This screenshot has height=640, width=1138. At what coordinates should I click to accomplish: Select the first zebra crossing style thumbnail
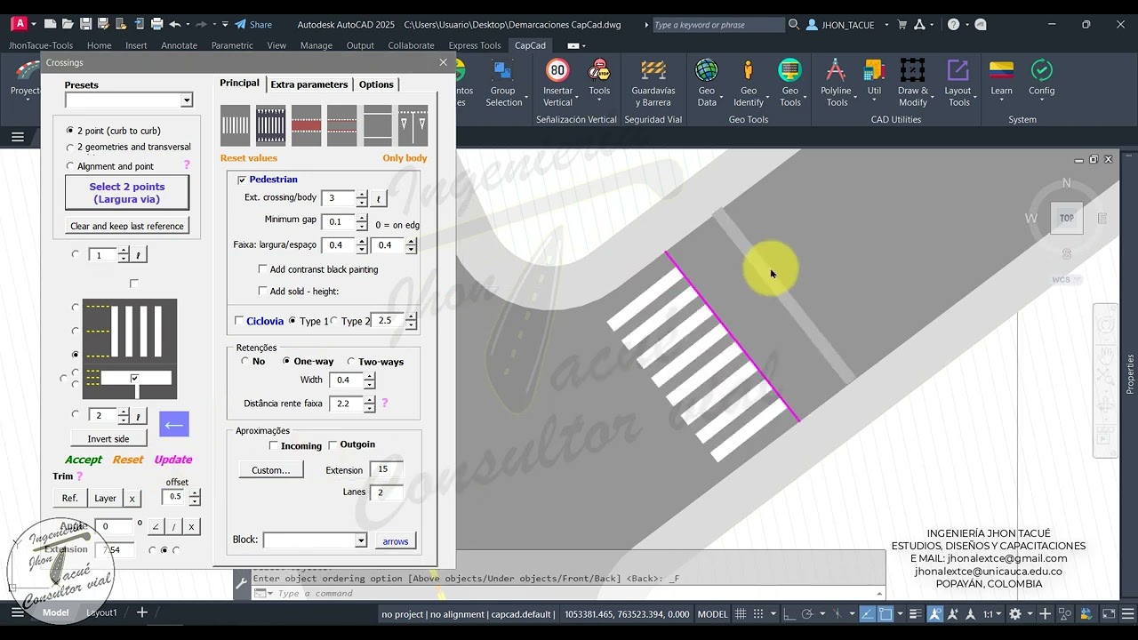tap(235, 125)
